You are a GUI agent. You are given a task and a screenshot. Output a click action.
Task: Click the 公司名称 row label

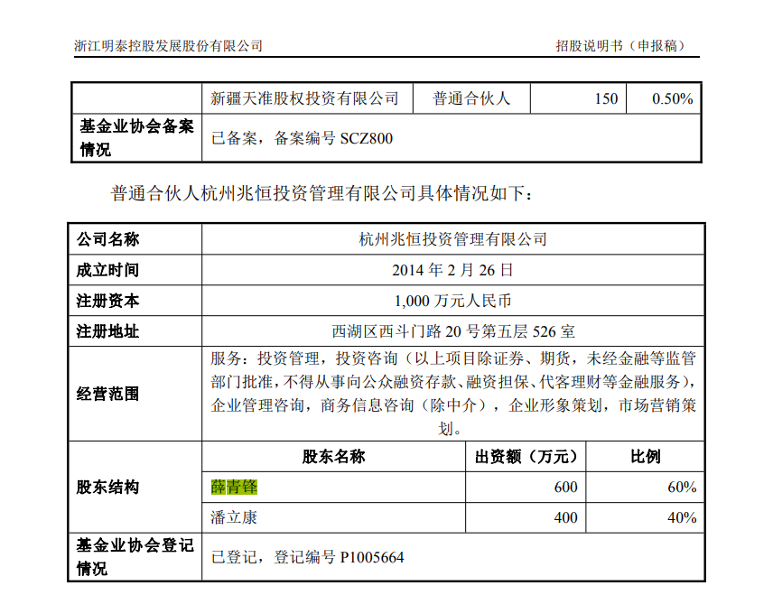[107, 239]
